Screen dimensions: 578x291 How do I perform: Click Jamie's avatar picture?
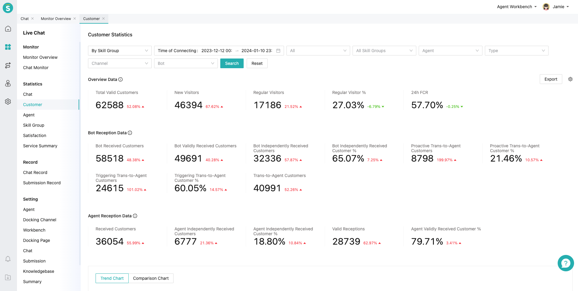(546, 7)
